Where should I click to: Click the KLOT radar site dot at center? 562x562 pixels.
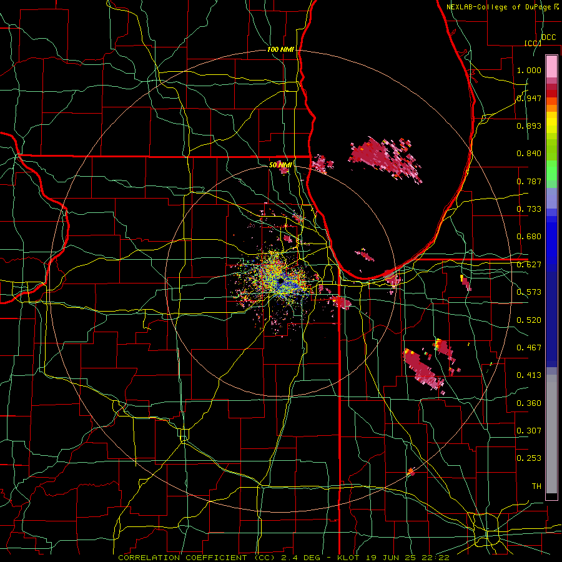280,282
